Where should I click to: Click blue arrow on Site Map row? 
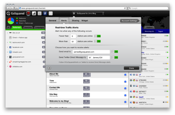pos(125,95)
